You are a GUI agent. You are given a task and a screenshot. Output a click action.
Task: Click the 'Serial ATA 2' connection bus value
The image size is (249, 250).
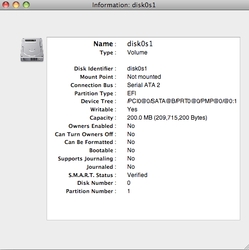pos(144,85)
